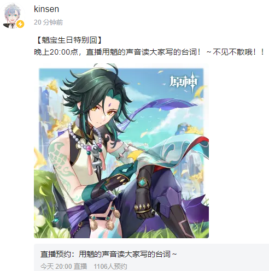Click the post body line about 晚上20:00点
Screen dimensions: 269x271
149,52
